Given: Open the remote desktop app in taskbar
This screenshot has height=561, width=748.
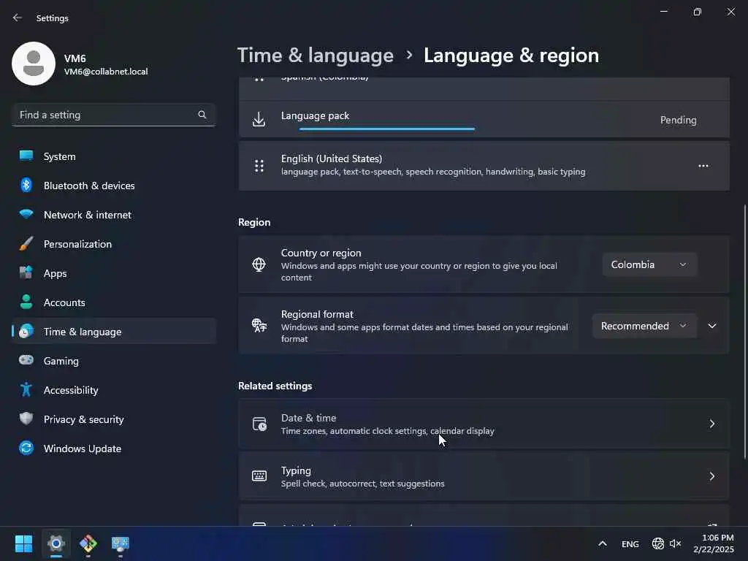Looking at the screenshot, I should [x=121, y=543].
